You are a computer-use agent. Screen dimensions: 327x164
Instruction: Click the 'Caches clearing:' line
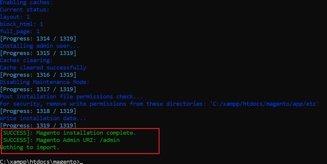coord(26,60)
